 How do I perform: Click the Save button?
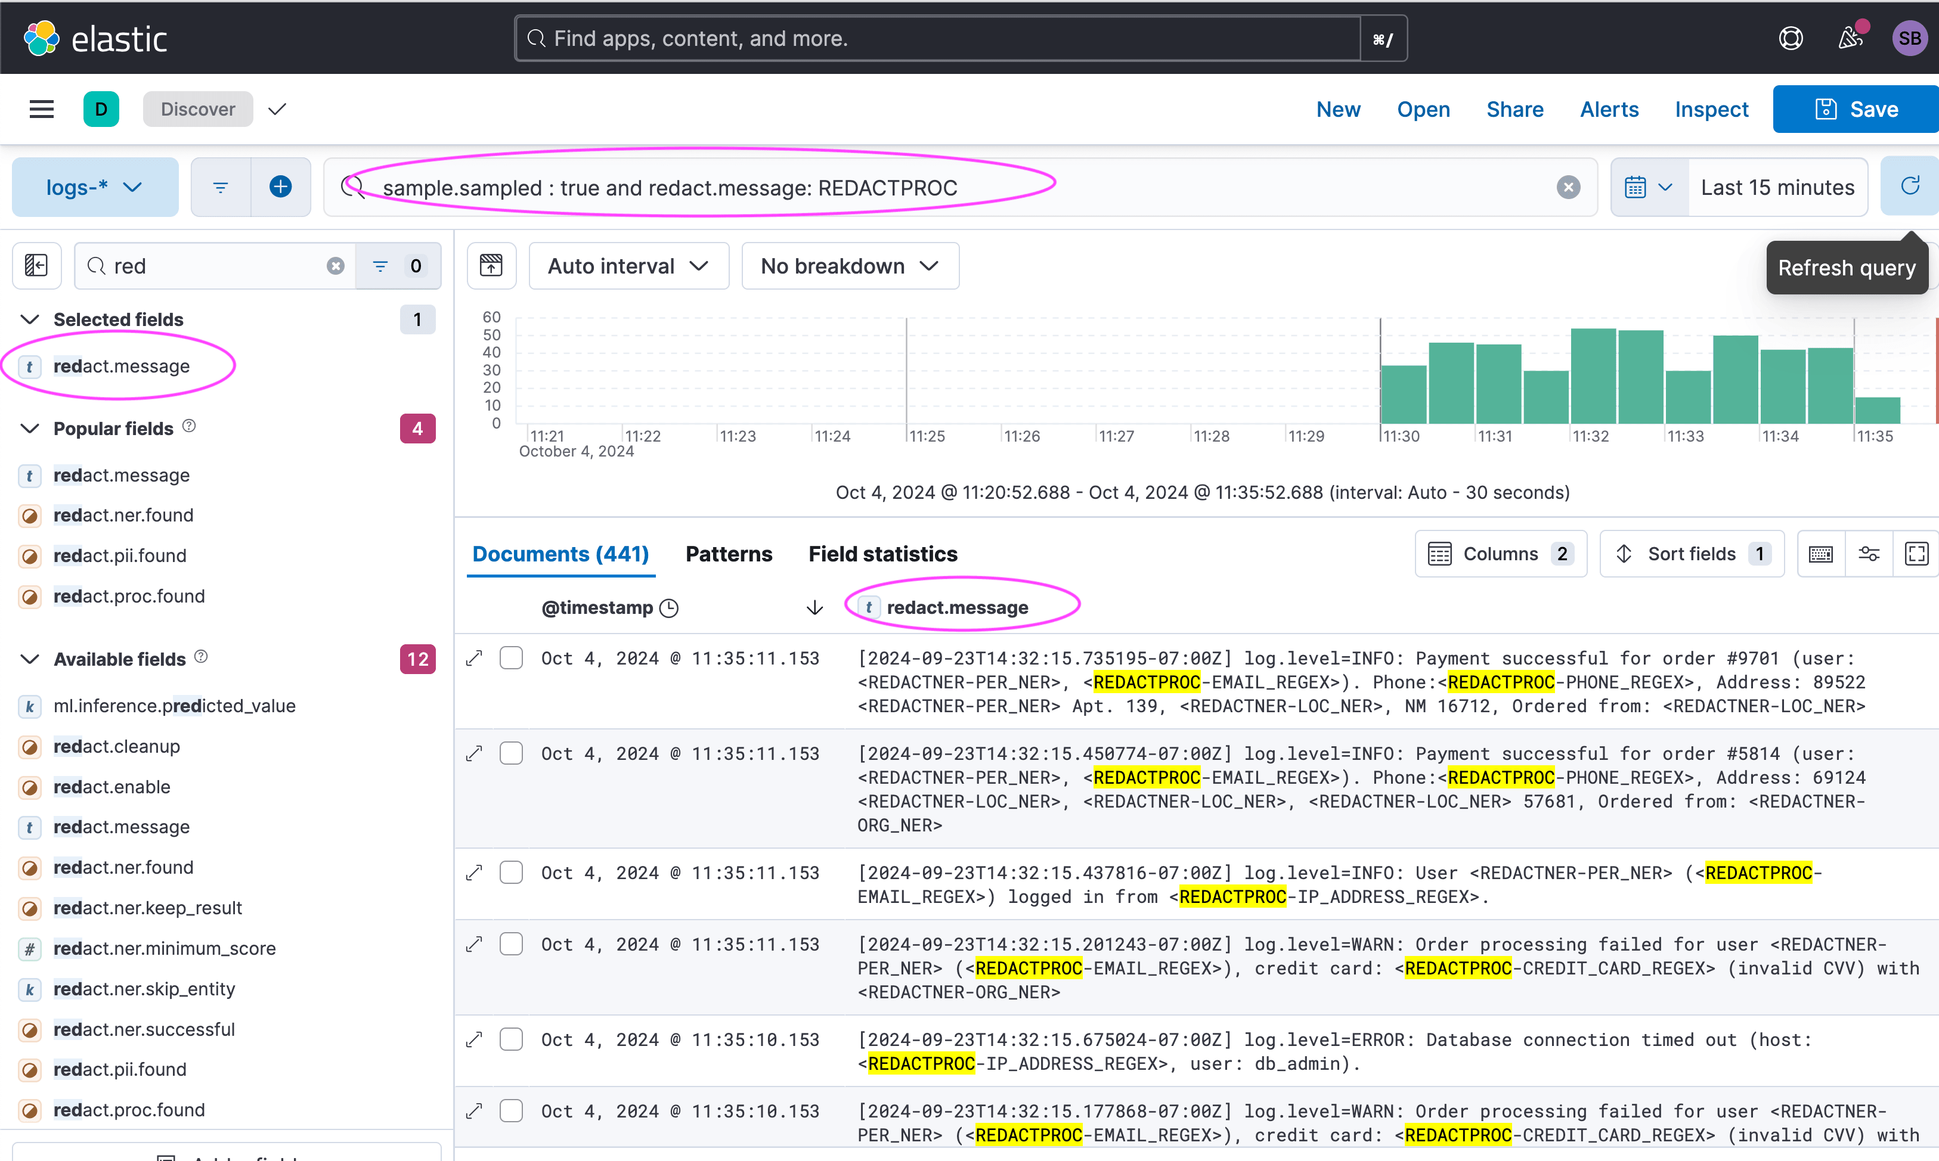click(1856, 108)
